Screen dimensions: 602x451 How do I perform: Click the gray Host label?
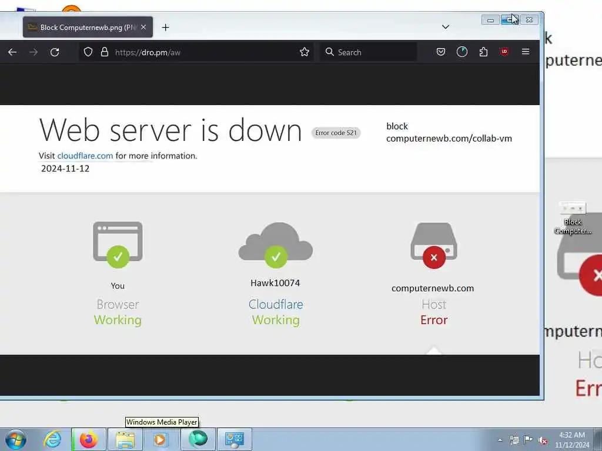[x=434, y=305]
